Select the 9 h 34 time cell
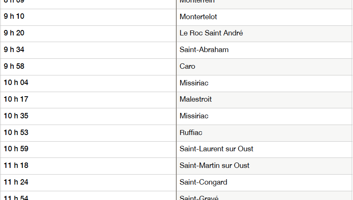The image size is (353, 200). (14, 50)
